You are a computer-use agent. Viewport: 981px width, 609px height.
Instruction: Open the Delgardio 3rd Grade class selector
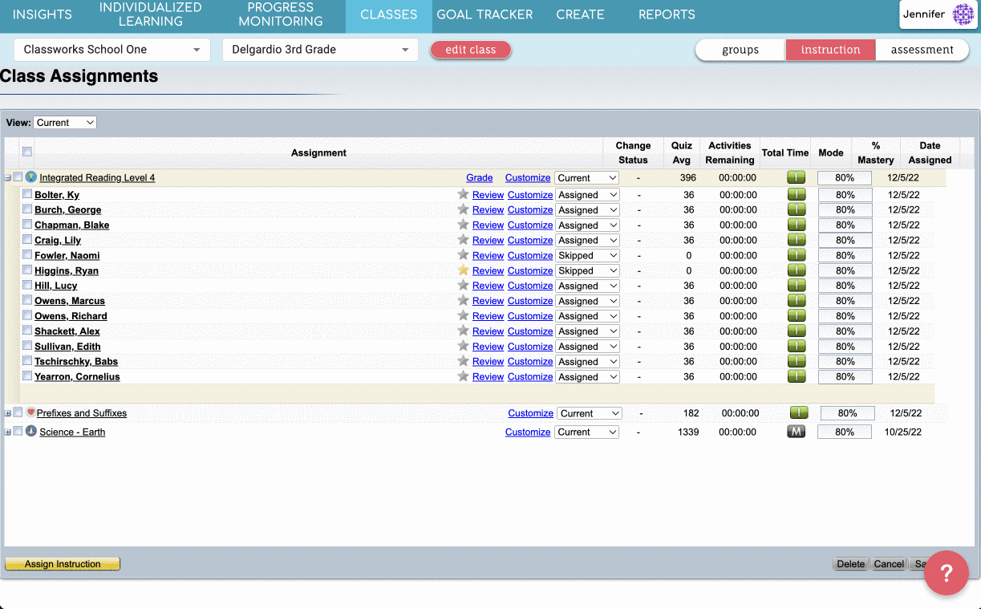320,50
